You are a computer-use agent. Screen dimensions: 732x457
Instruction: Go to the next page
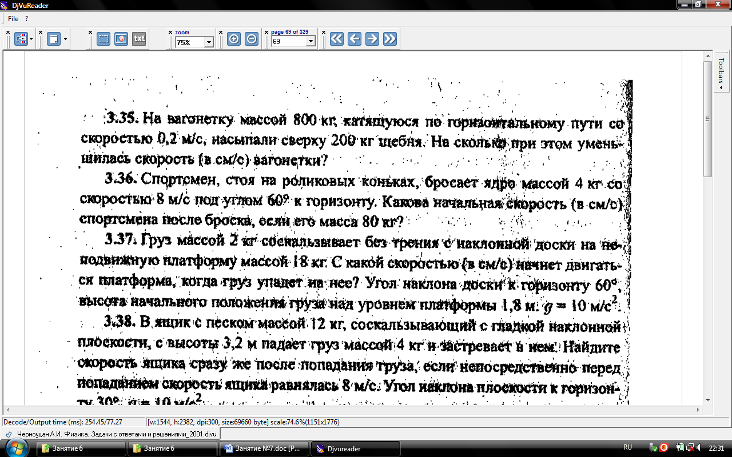372,39
